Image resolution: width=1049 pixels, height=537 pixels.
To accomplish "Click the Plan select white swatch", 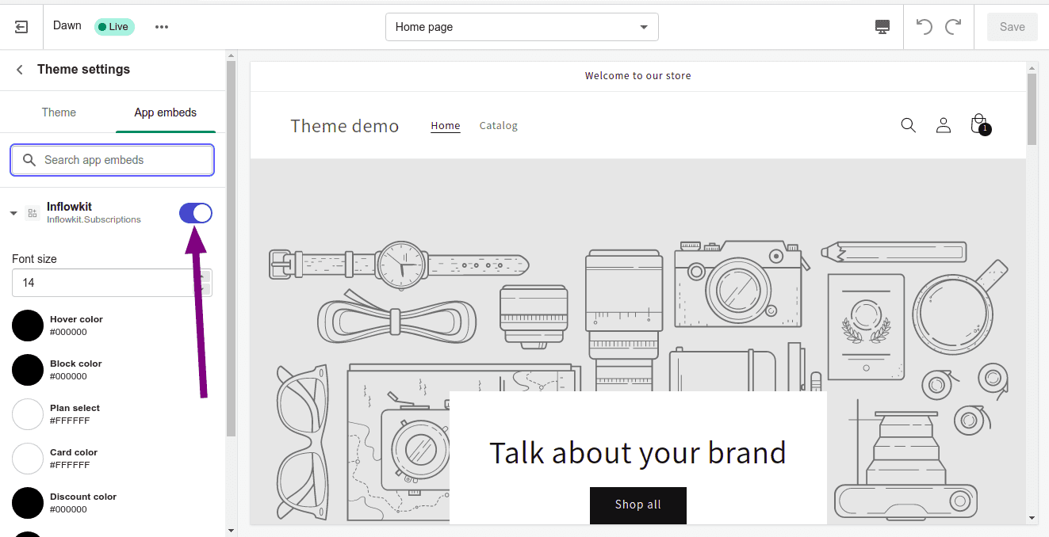I will 28,414.
